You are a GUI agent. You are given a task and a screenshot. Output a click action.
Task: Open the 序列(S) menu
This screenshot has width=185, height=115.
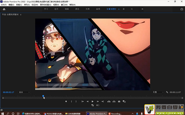click(27, 5)
